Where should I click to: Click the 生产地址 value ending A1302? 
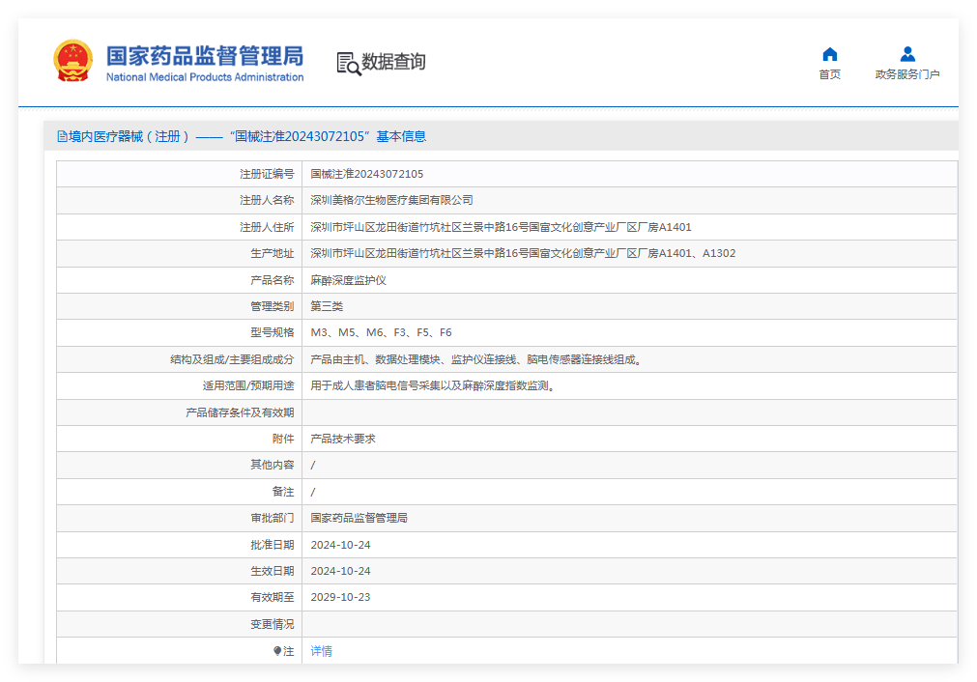(x=523, y=253)
